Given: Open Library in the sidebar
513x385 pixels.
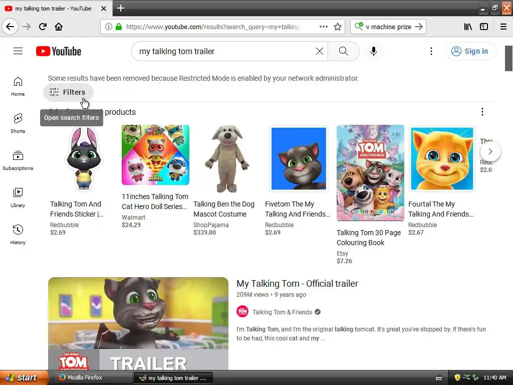Looking at the screenshot, I should click(18, 198).
